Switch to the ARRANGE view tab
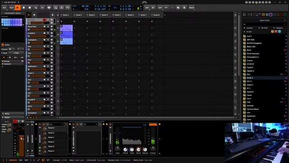Image resolution: width=289 pixels, height=163 pixels. (13, 160)
